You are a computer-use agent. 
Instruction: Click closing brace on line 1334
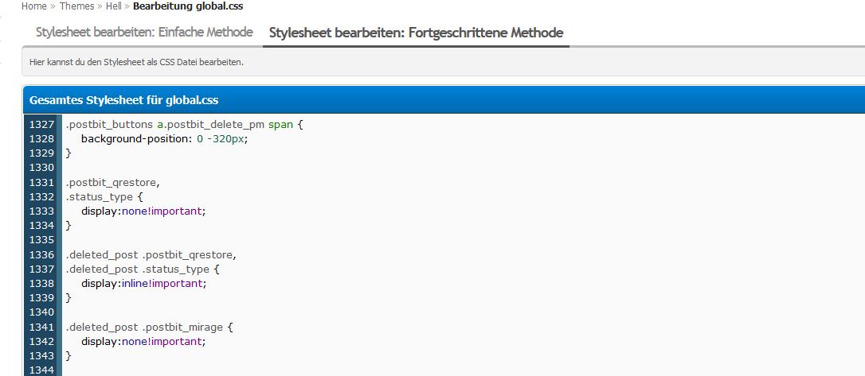point(68,225)
